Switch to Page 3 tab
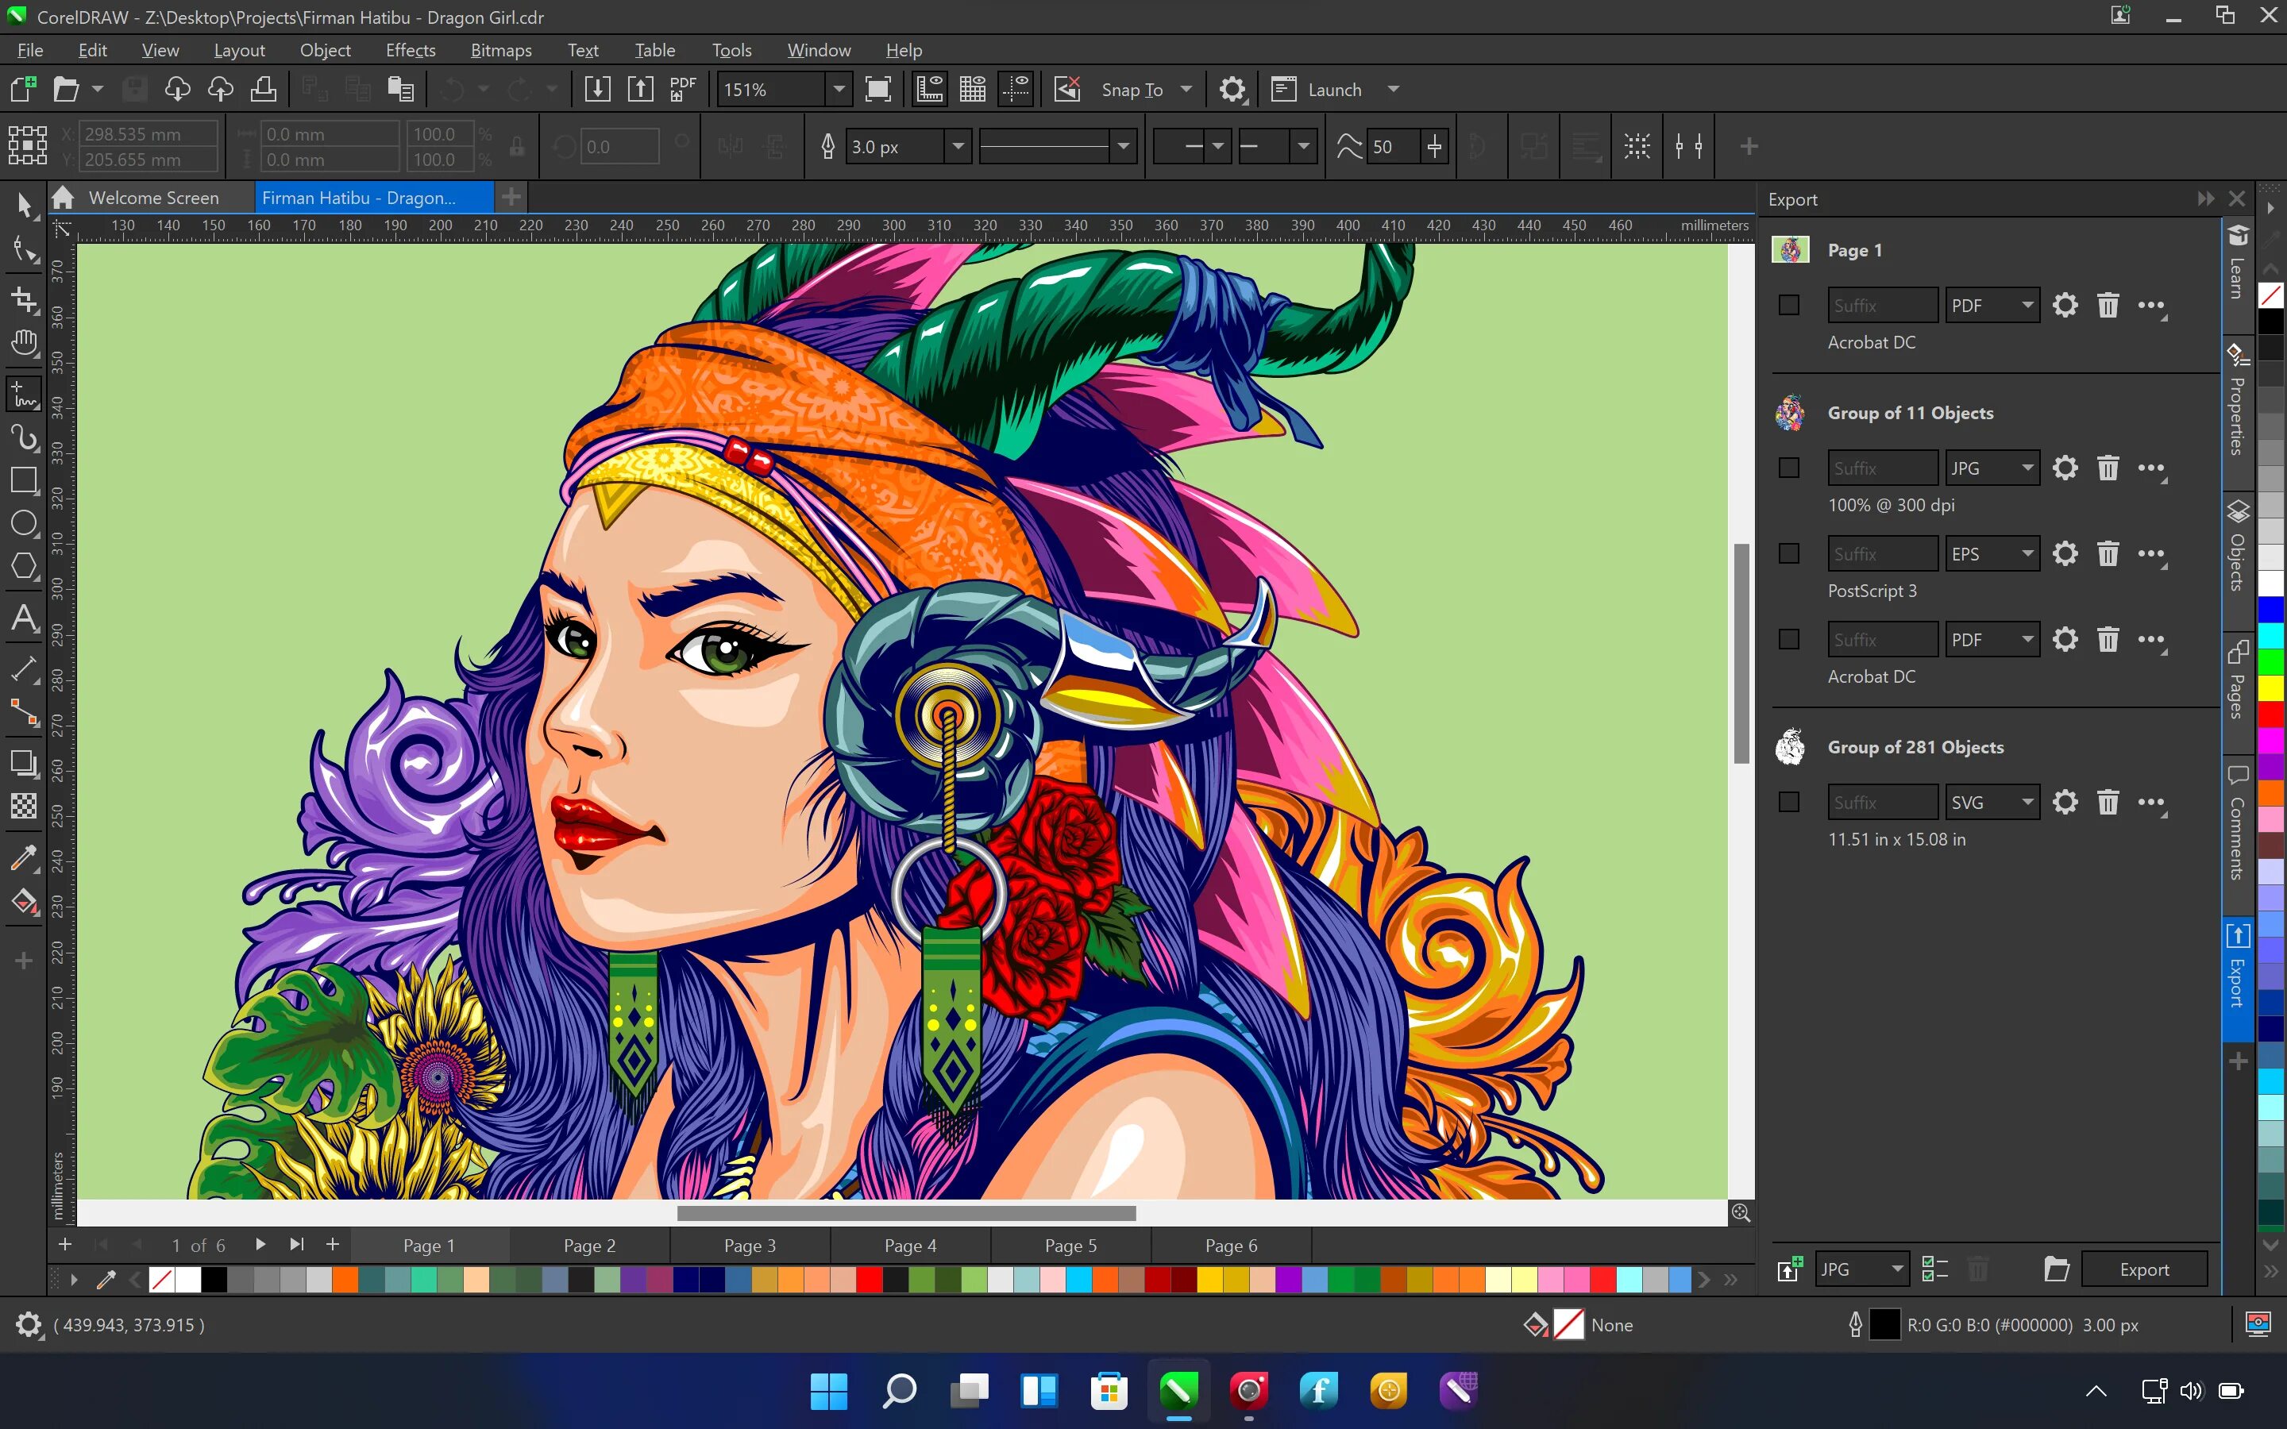 [x=750, y=1245]
